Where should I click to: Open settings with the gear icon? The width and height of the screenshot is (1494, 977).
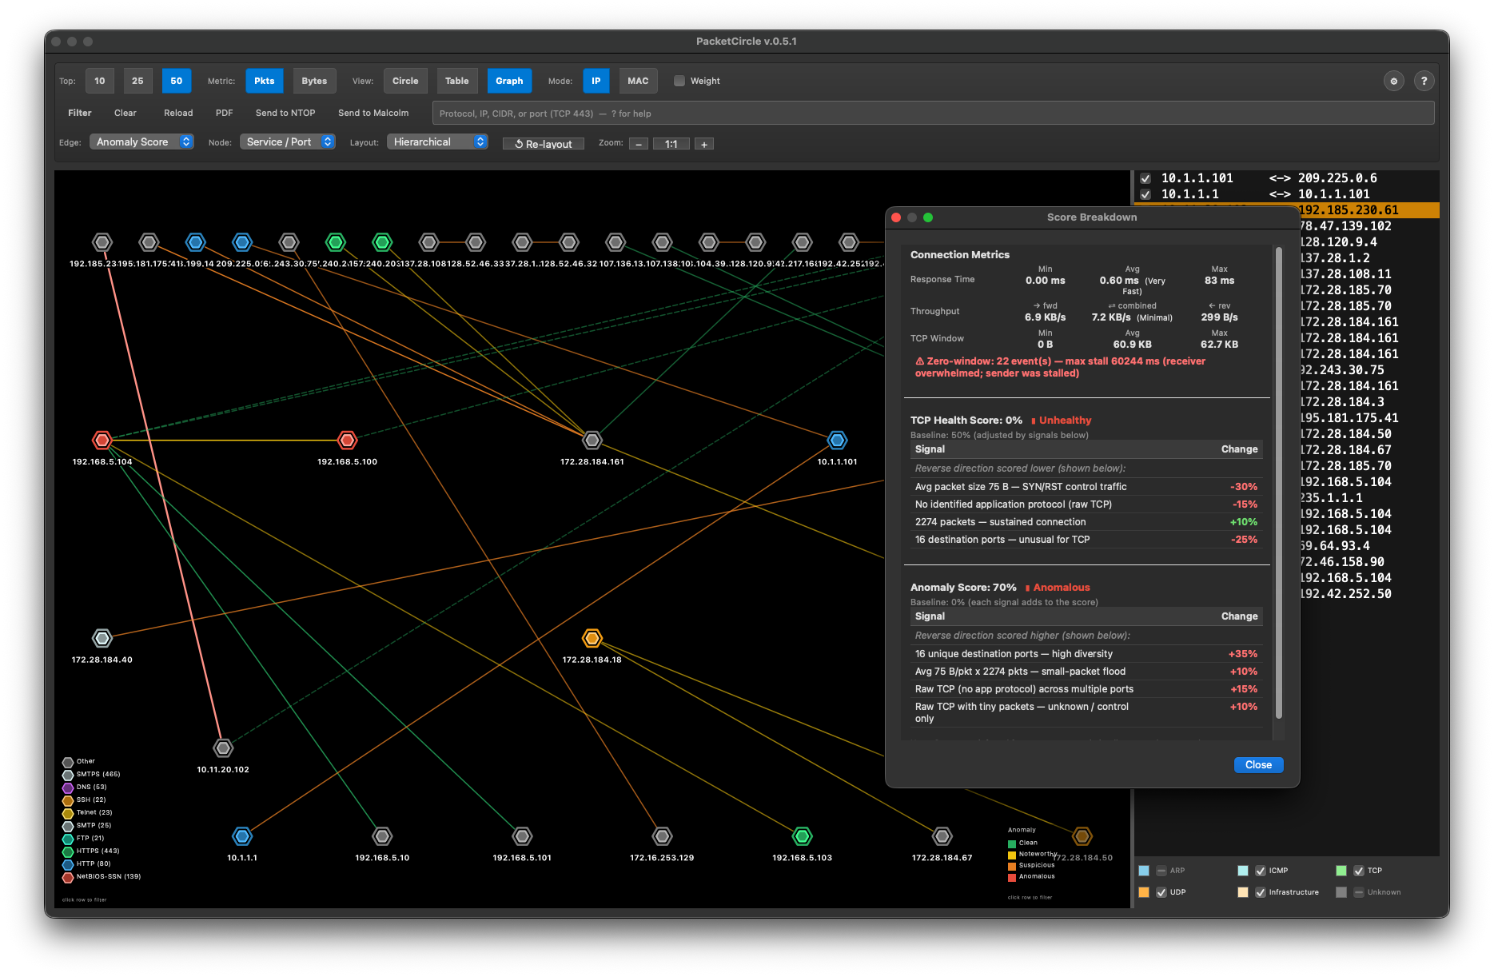coord(1393,81)
